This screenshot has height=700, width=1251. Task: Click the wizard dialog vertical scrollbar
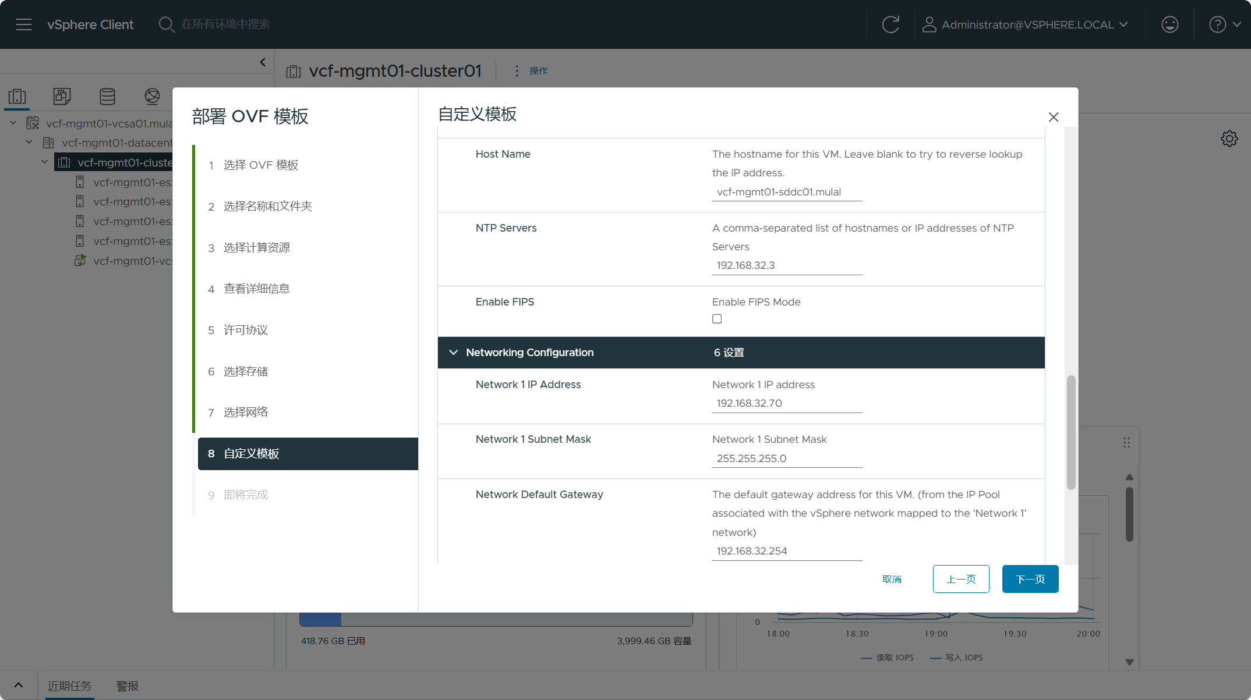click(x=1070, y=432)
